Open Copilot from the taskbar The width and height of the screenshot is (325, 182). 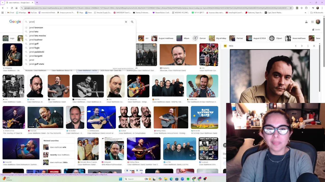point(160,179)
